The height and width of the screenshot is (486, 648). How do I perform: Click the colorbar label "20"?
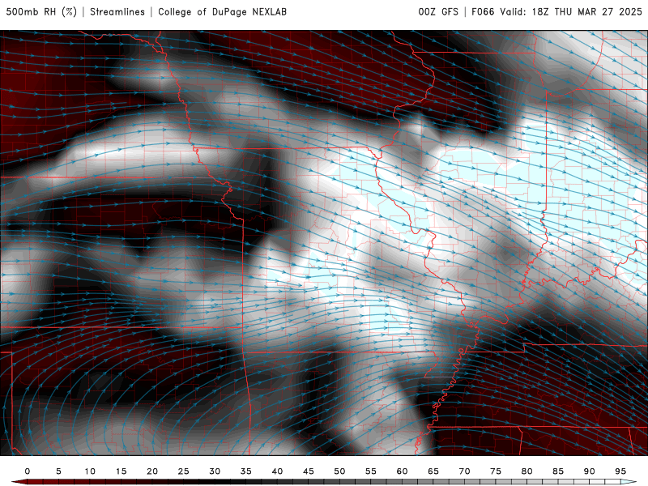pos(152,471)
